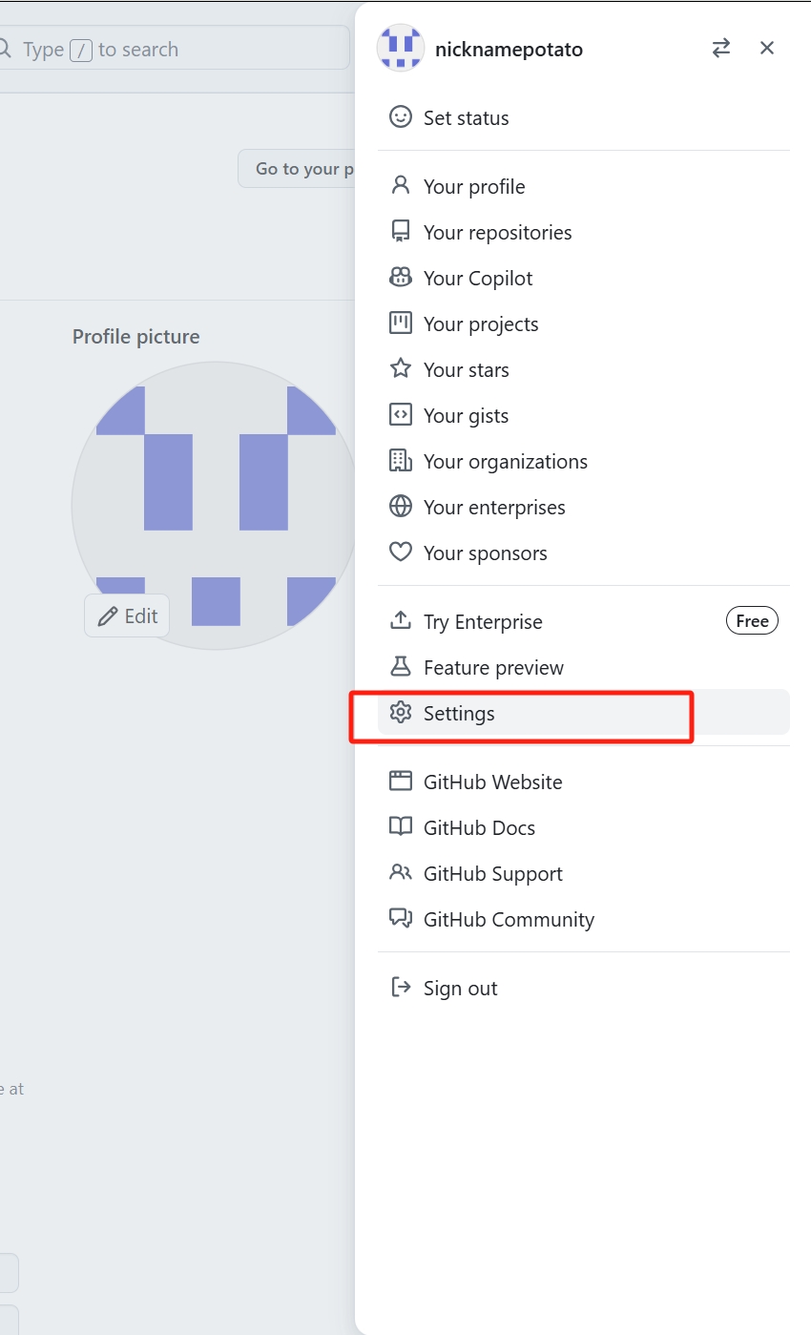
Task: Click the smiley icon beside Set status
Action: [x=401, y=117]
